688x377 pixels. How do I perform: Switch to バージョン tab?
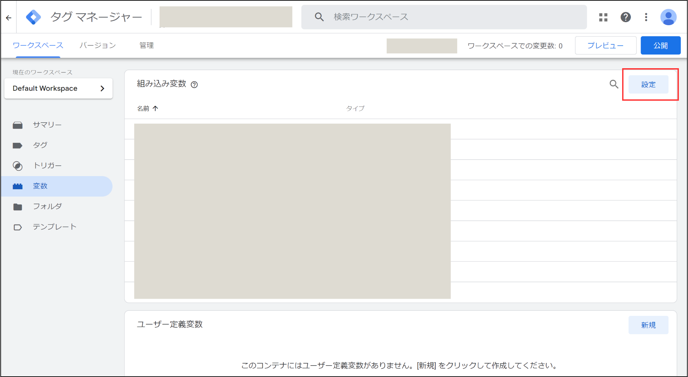pyautogui.click(x=97, y=45)
